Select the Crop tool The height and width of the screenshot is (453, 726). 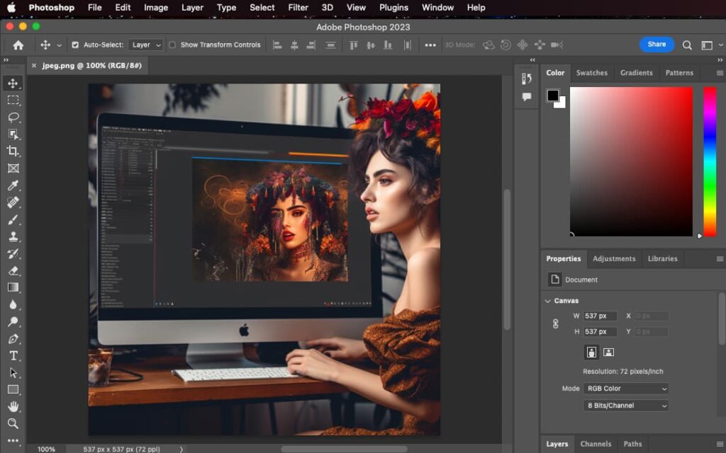tap(13, 151)
